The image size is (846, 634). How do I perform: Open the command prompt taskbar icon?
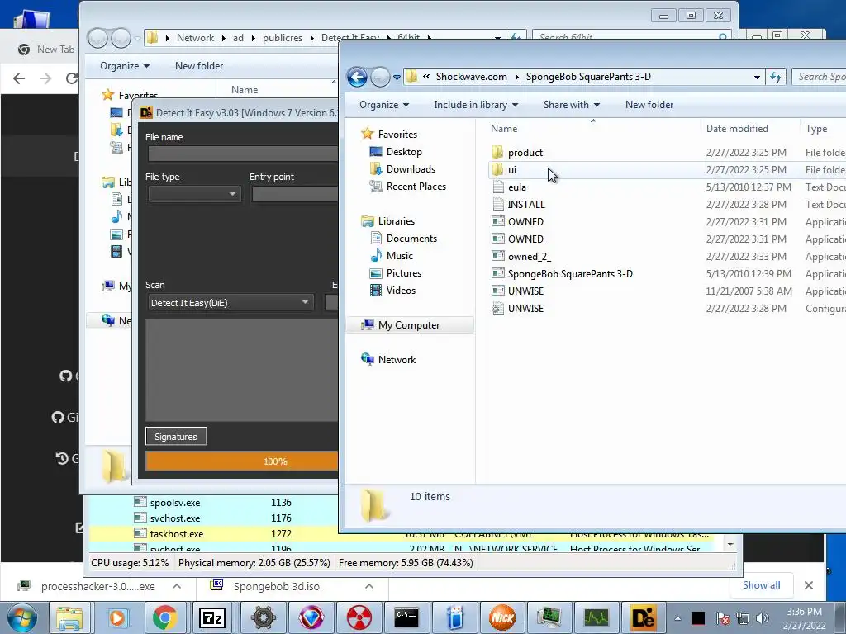point(406,617)
